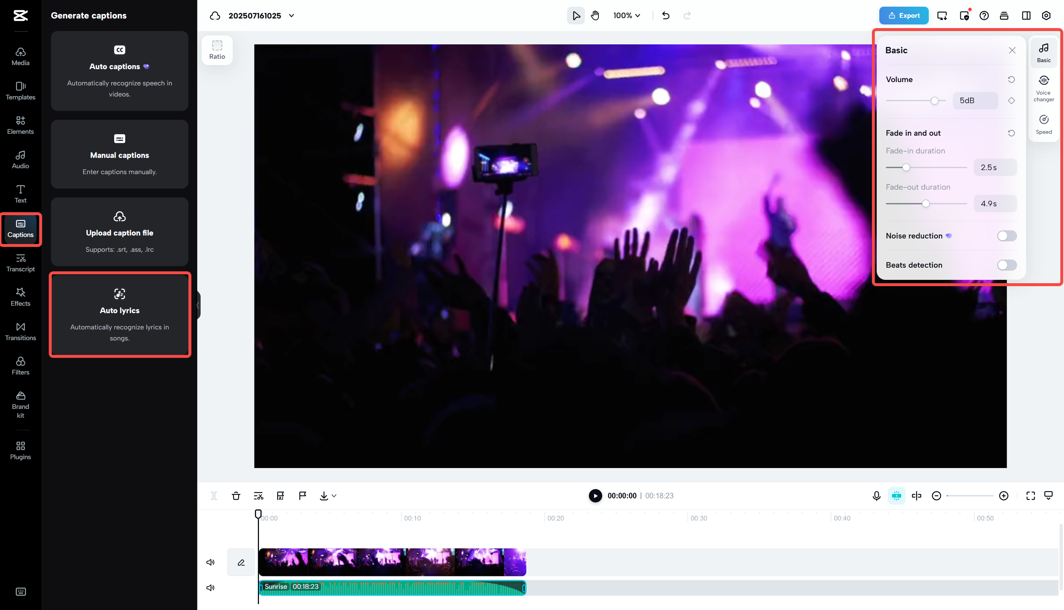
Task: Mute the Sunrise audio track
Action: point(211,587)
